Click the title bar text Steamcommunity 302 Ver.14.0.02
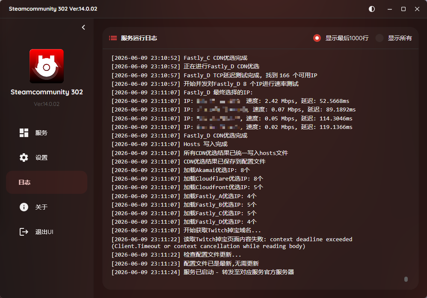Viewport: 427px width, 298px height. click(53, 9)
